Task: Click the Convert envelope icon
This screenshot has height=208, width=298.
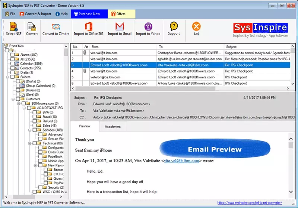Action: (x=32, y=27)
